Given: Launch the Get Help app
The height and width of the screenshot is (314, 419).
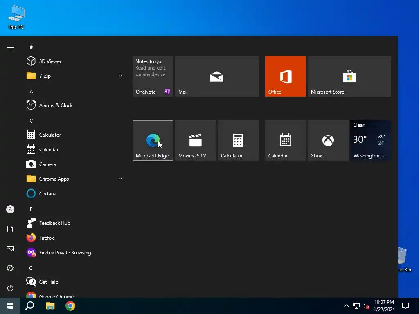Looking at the screenshot, I should point(74,282).
